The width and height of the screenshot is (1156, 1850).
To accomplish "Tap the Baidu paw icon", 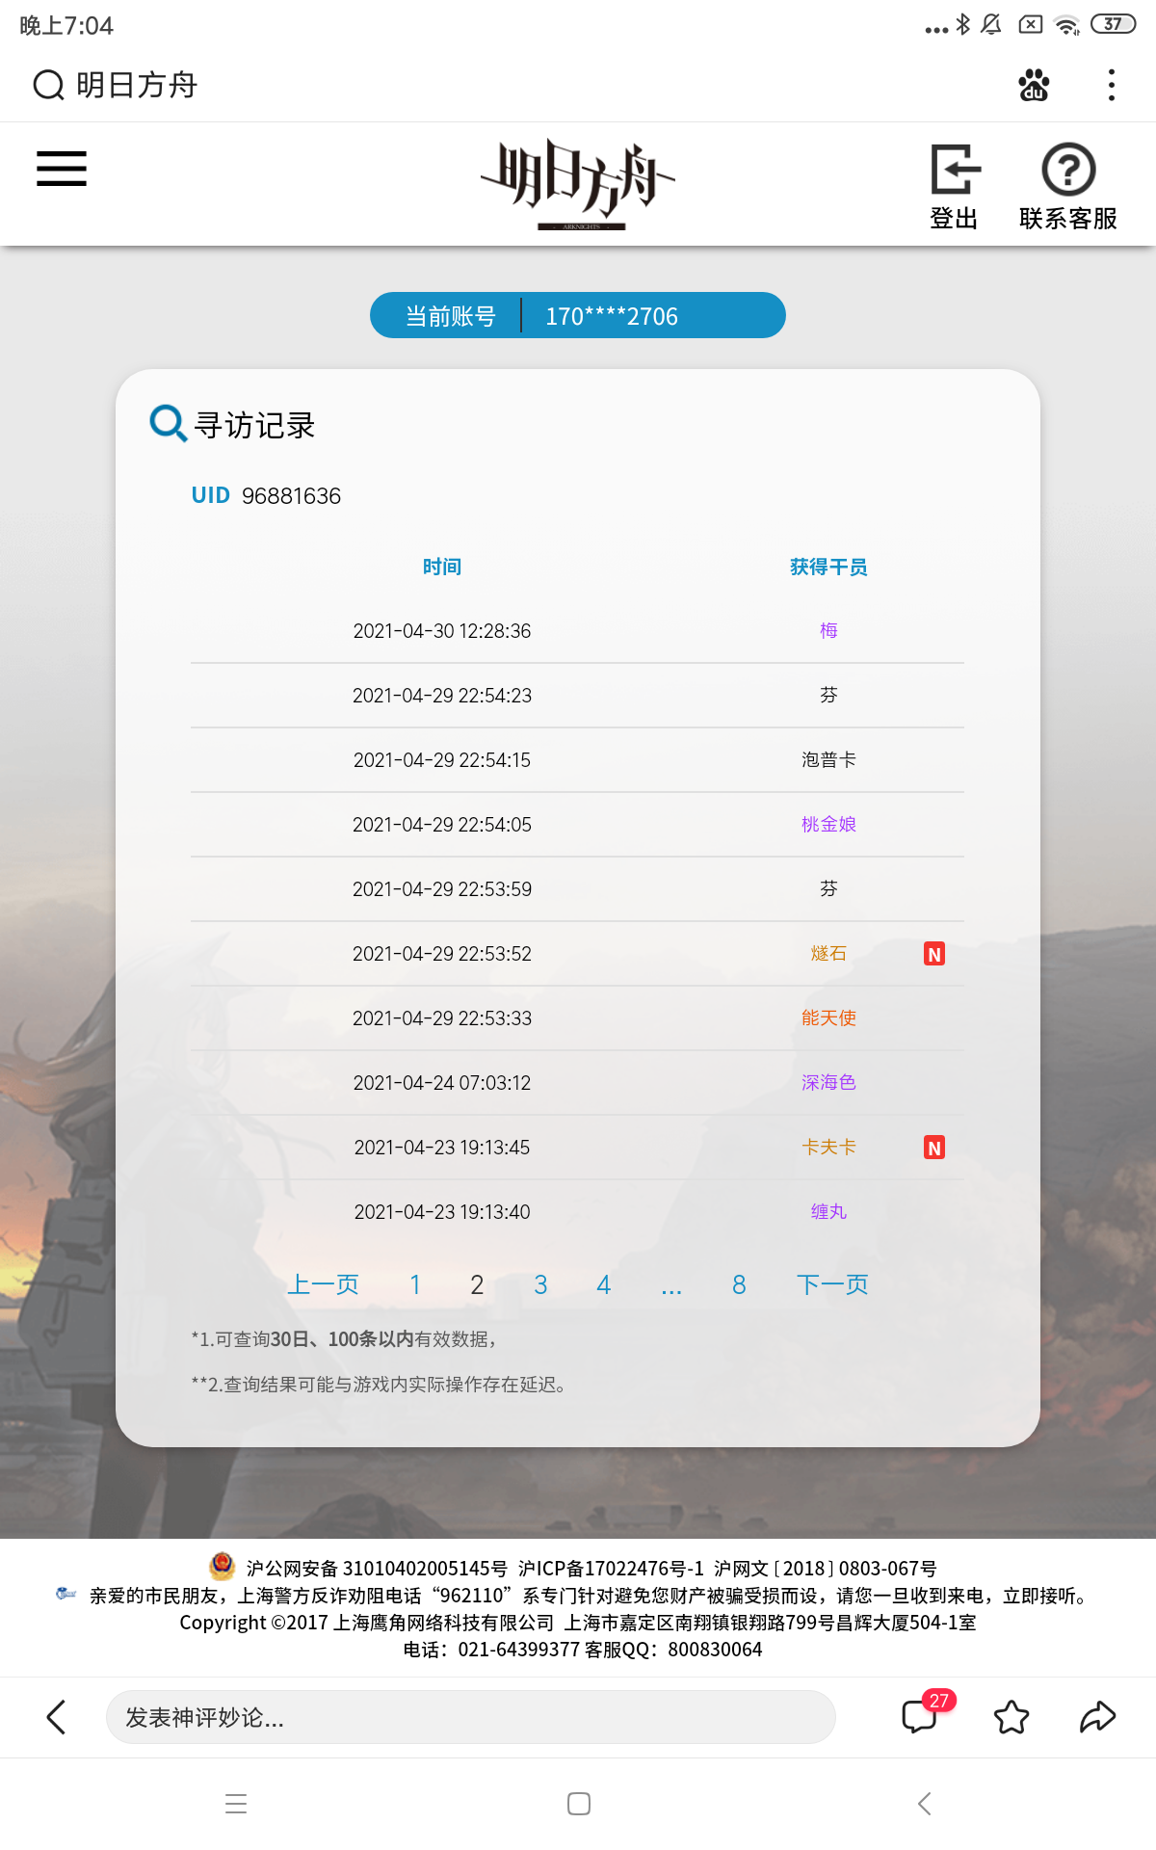I will pos(1034,85).
